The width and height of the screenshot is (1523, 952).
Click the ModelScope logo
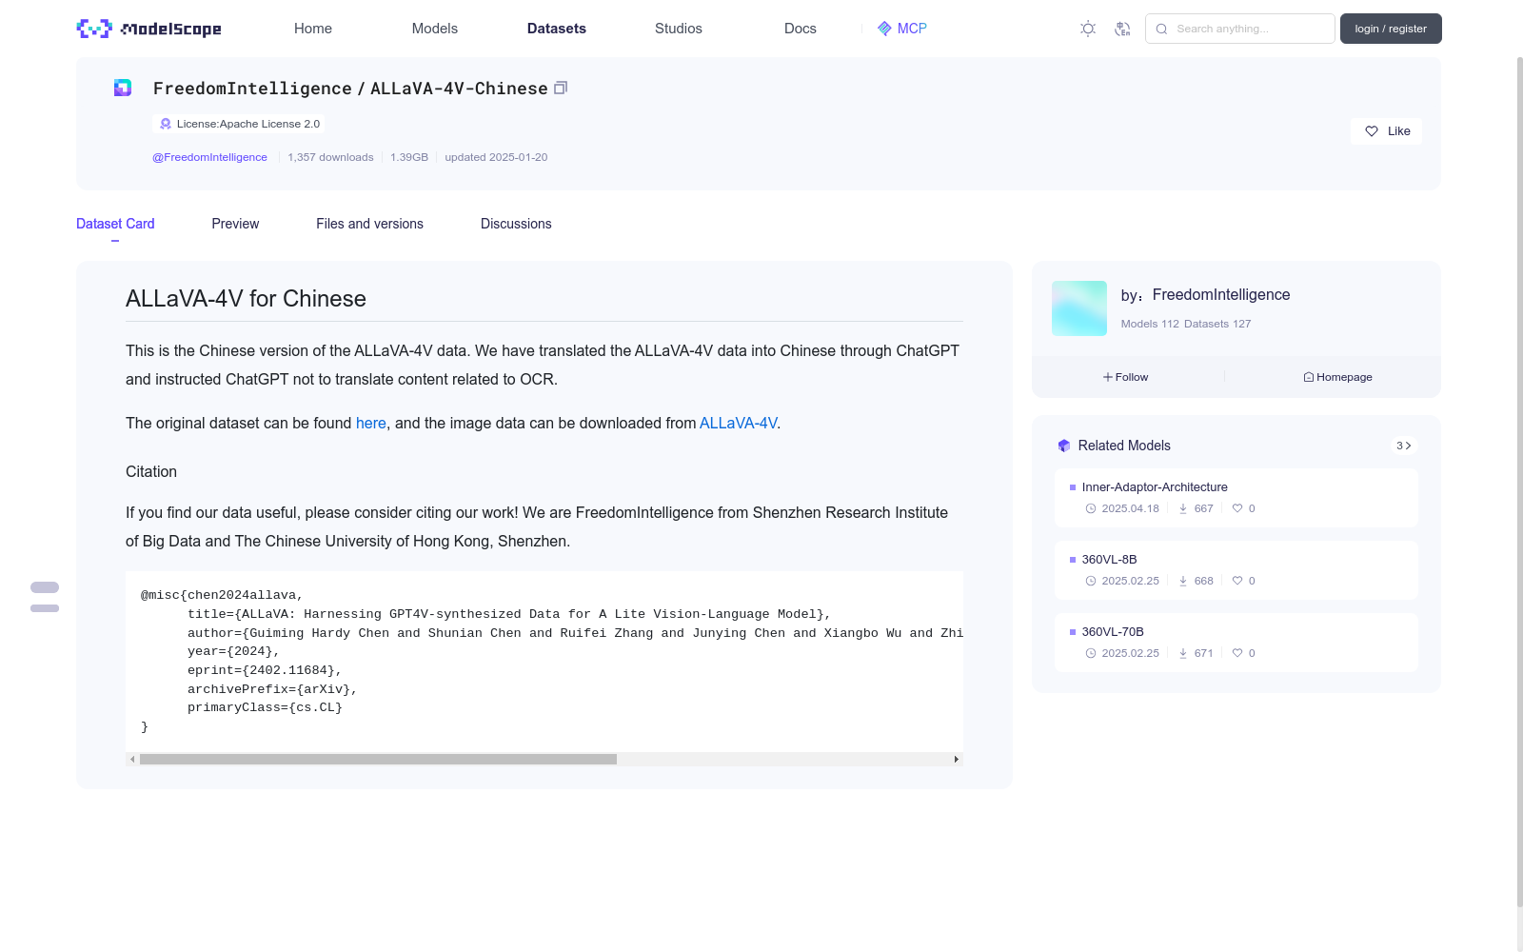[x=148, y=29]
